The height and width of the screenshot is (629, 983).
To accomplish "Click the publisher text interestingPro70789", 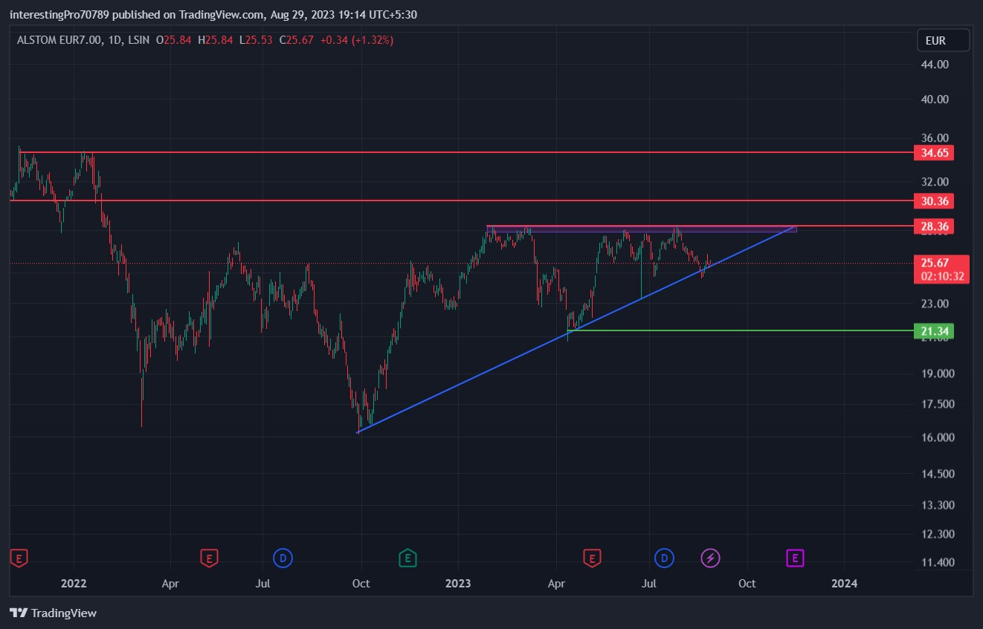I will click(58, 14).
